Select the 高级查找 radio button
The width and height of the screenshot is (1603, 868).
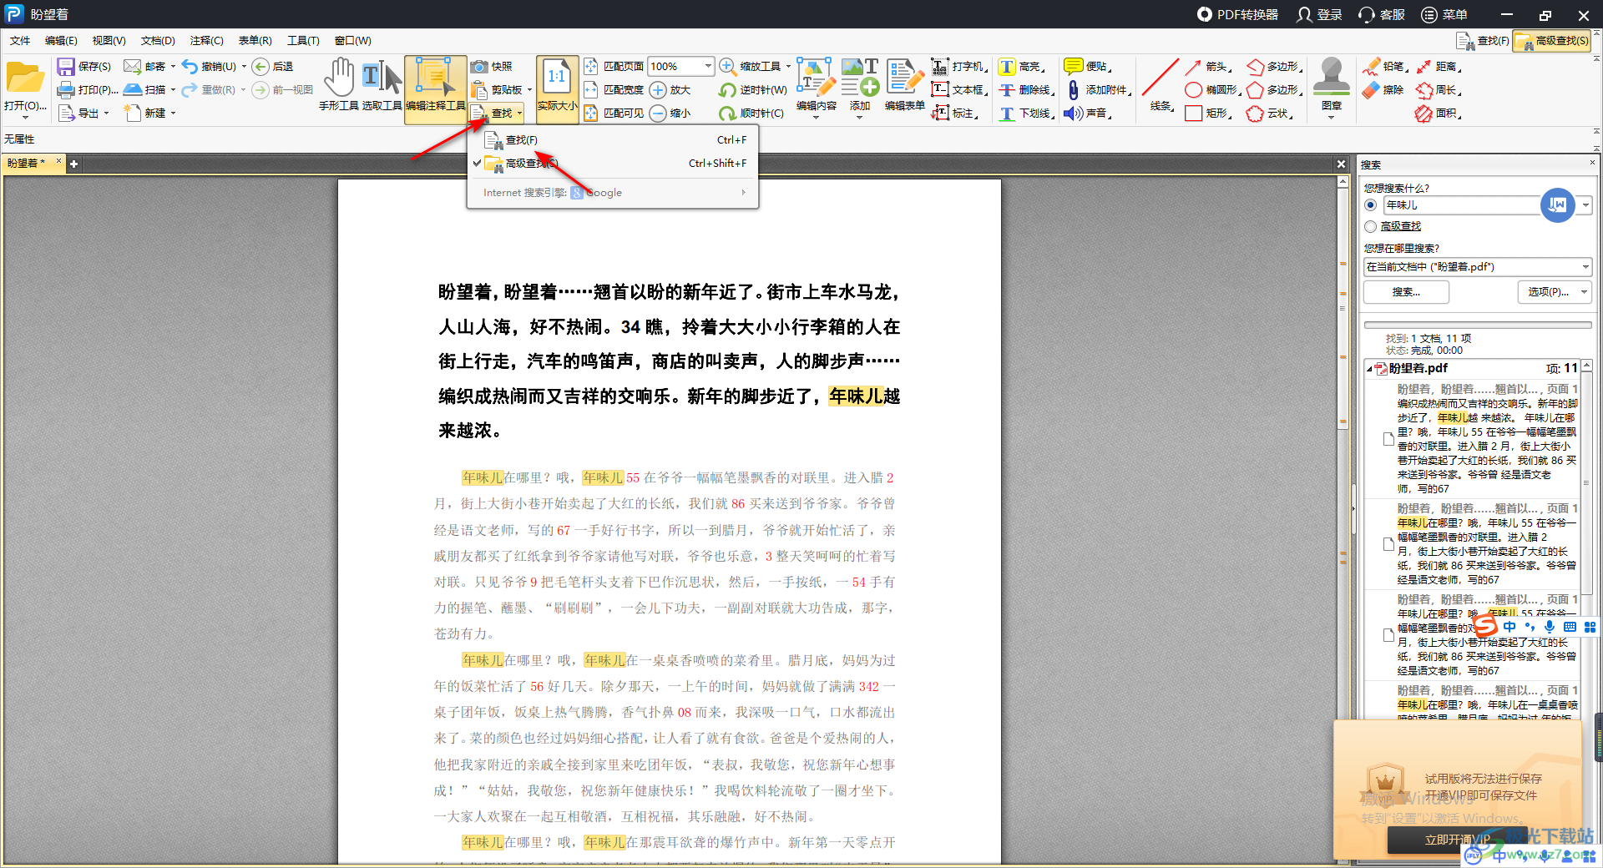tap(1370, 226)
